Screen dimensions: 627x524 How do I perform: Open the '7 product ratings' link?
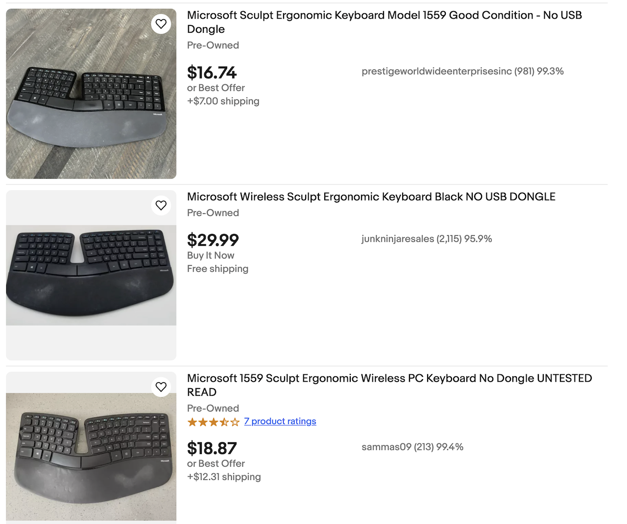coord(280,421)
